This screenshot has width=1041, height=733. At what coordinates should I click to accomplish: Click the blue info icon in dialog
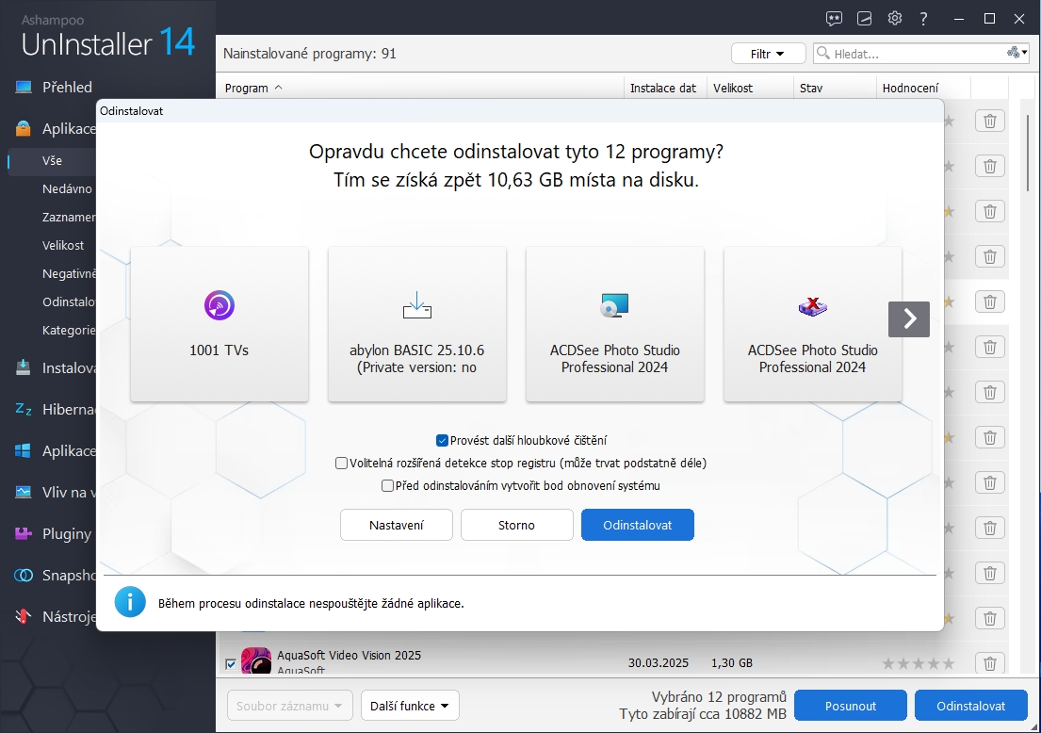(130, 602)
